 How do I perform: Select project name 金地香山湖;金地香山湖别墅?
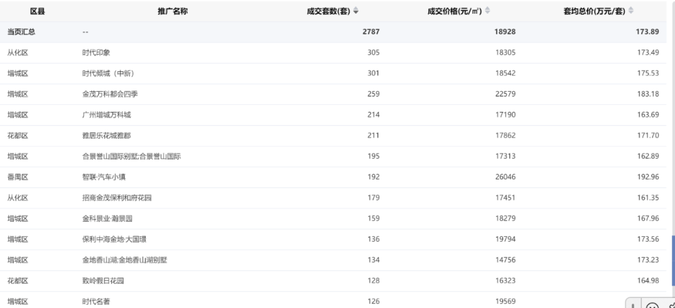(x=125, y=260)
